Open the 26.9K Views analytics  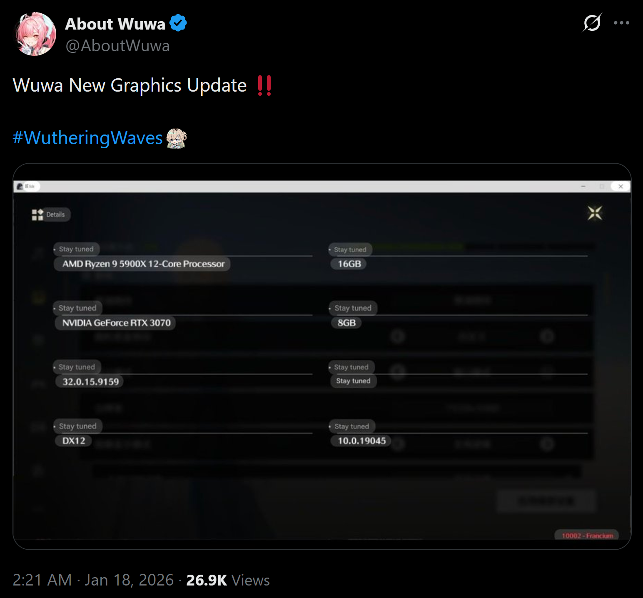(228, 580)
